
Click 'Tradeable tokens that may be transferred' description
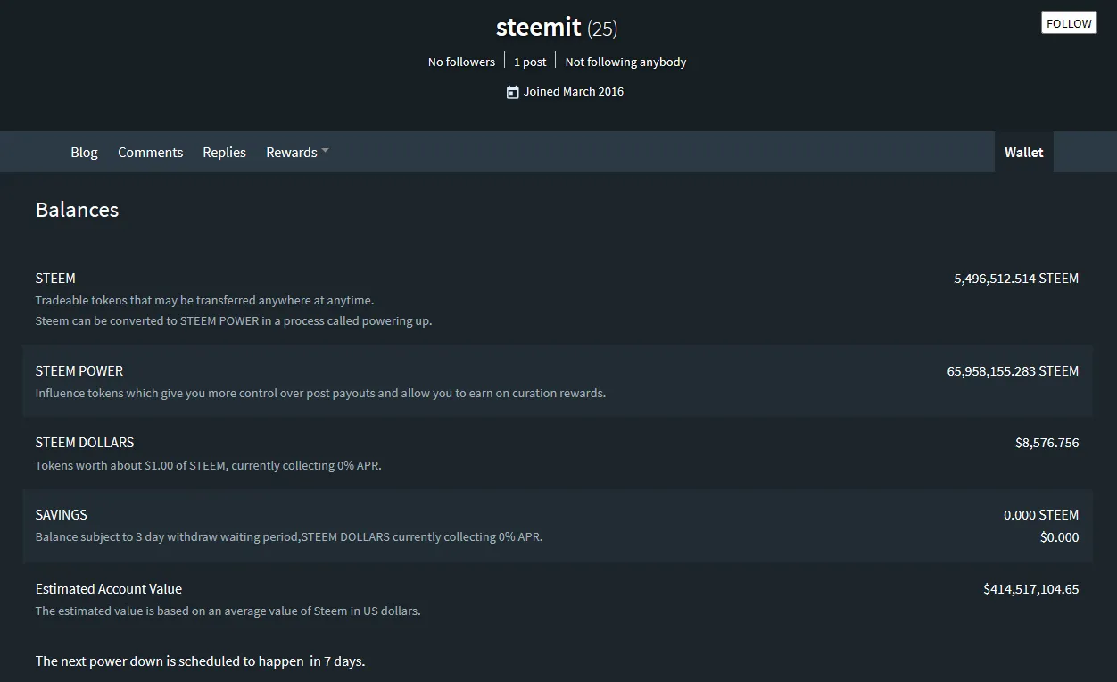coord(204,301)
